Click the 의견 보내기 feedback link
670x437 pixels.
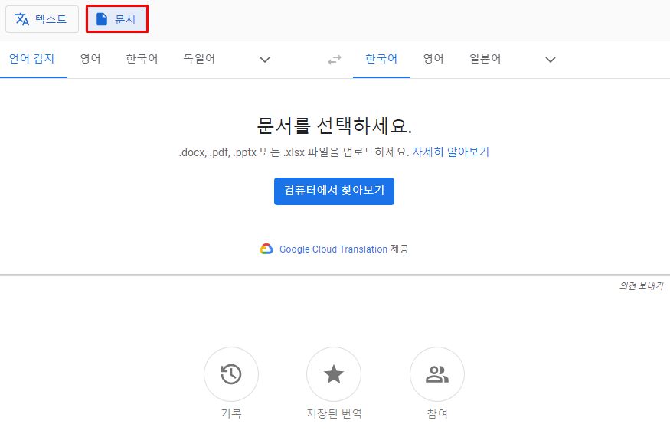(642, 285)
